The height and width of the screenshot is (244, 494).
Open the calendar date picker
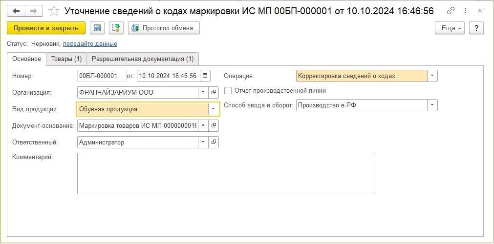click(x=205, y=76)
